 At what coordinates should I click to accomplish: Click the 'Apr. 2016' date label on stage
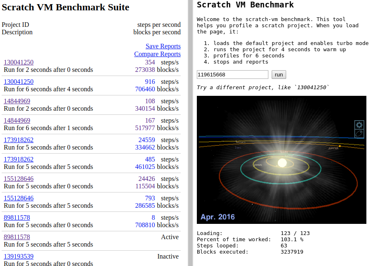pyautogui.click(x=218, y=217)
